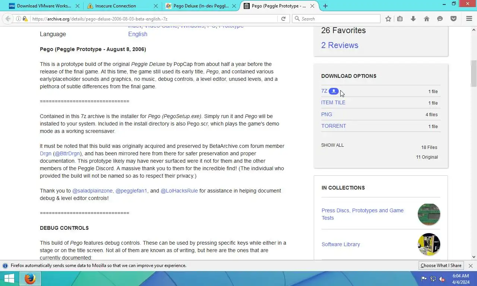Open the smiley chat toolbar icon
The image size is (477, 286).
point(440,19)
